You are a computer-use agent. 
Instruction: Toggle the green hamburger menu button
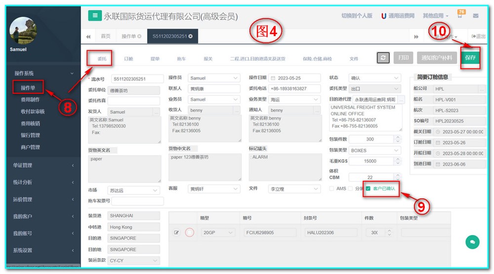tap(94, 15)
